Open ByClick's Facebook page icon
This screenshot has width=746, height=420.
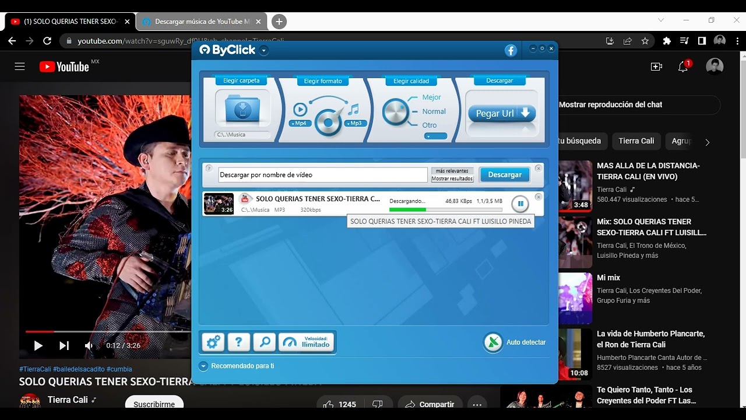[511, 51]
